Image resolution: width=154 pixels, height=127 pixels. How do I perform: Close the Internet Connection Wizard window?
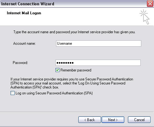click(150, 4)
